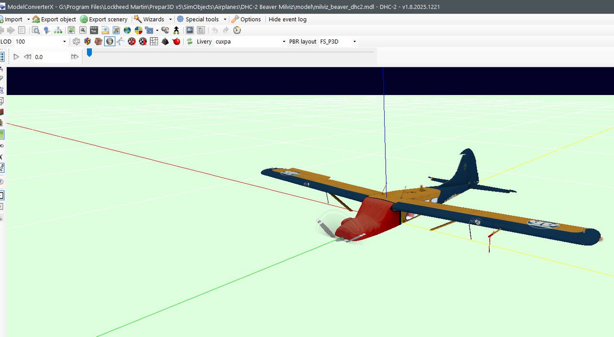Click Hide event log
Viewport: 614px width, 337px height.
[287, 19]
